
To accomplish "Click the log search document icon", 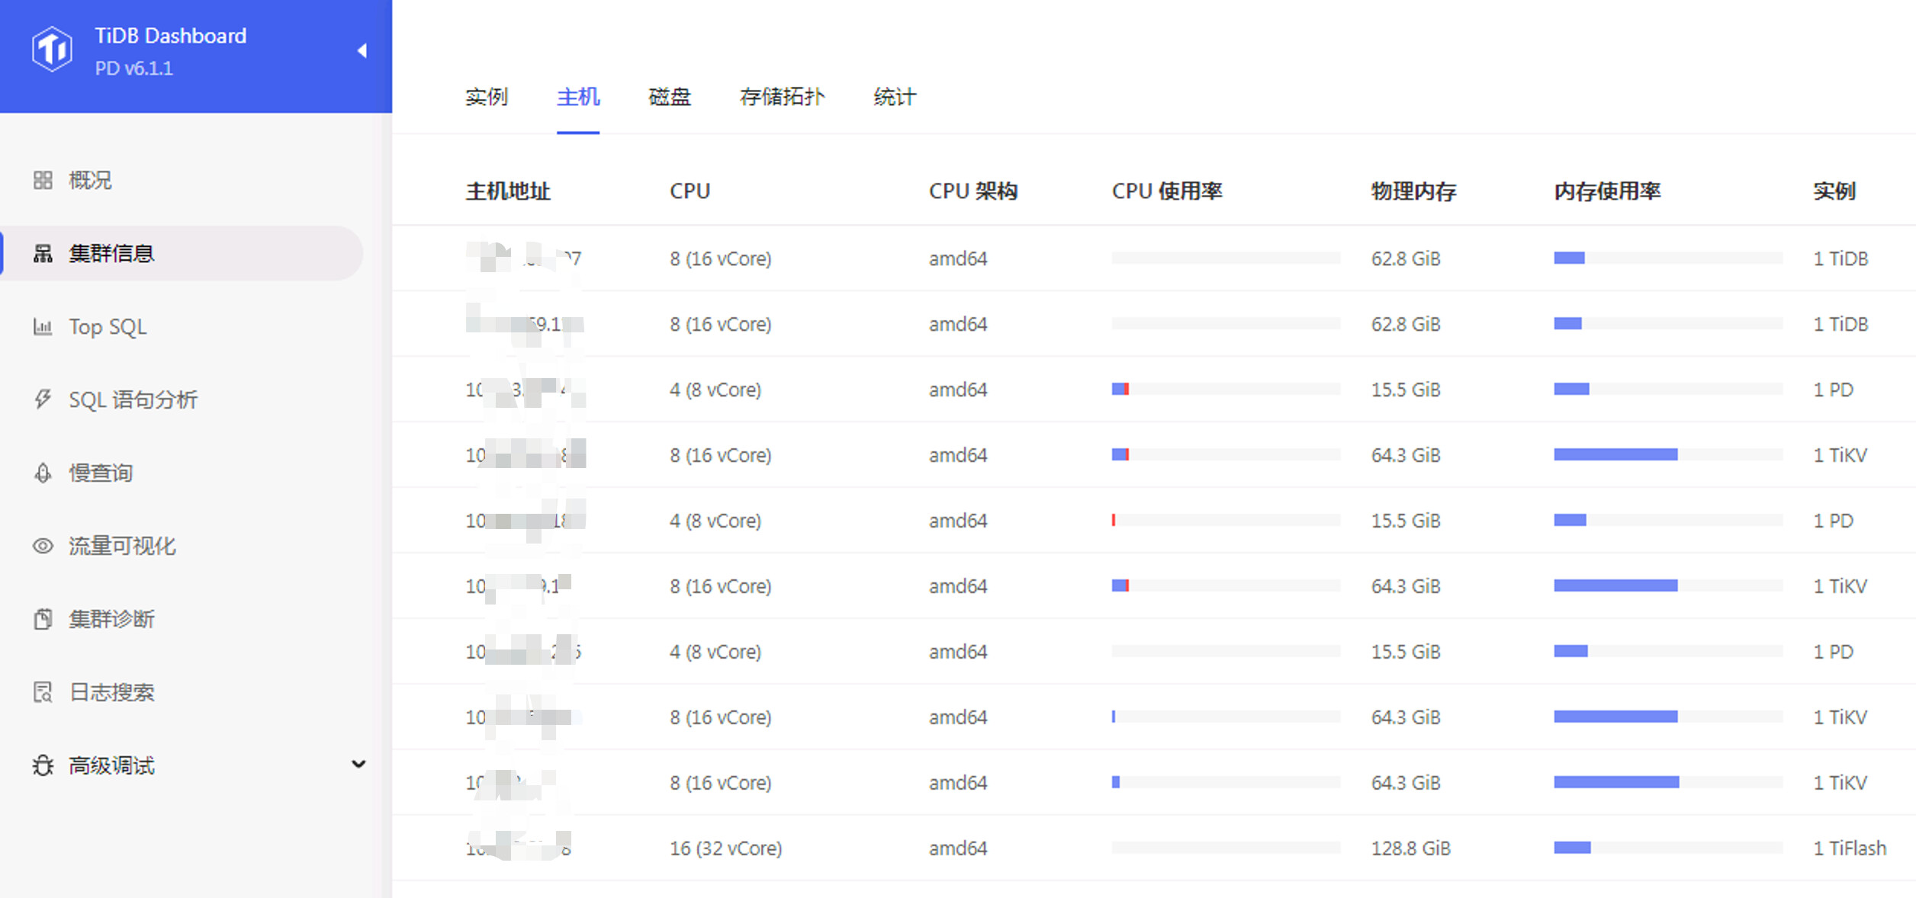I will [43, 692].
